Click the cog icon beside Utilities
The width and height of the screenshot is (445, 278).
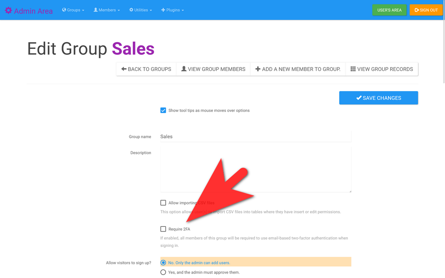click(131, 10)
